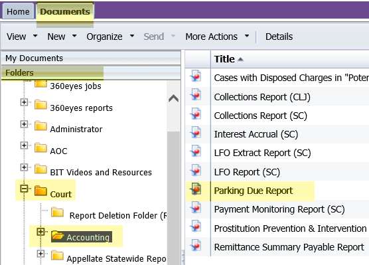Open the Folders panel header
This screenshot has width=369, height=265.
coord(91,73)
